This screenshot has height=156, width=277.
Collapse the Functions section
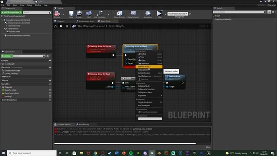[1, 68]
